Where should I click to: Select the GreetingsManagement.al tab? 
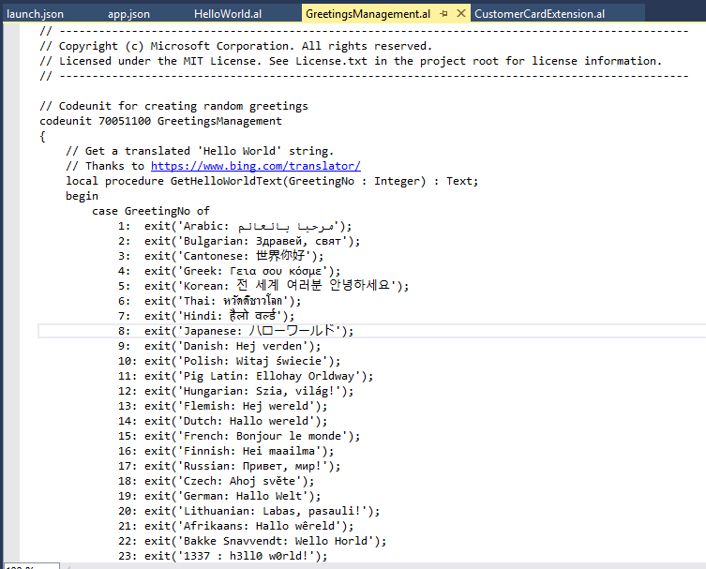point(367,14)
